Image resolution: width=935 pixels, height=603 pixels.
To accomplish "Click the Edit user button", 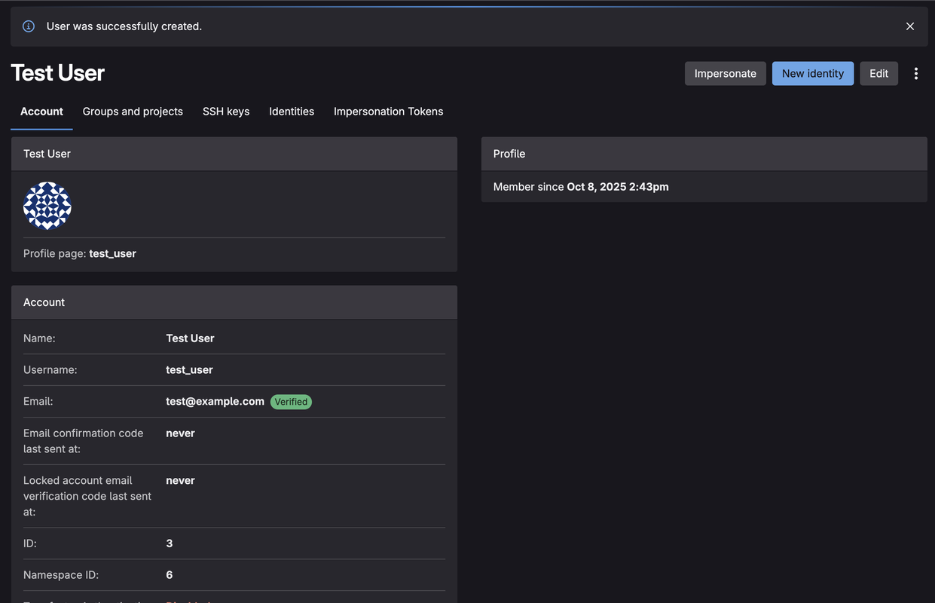I will [878, 73].
